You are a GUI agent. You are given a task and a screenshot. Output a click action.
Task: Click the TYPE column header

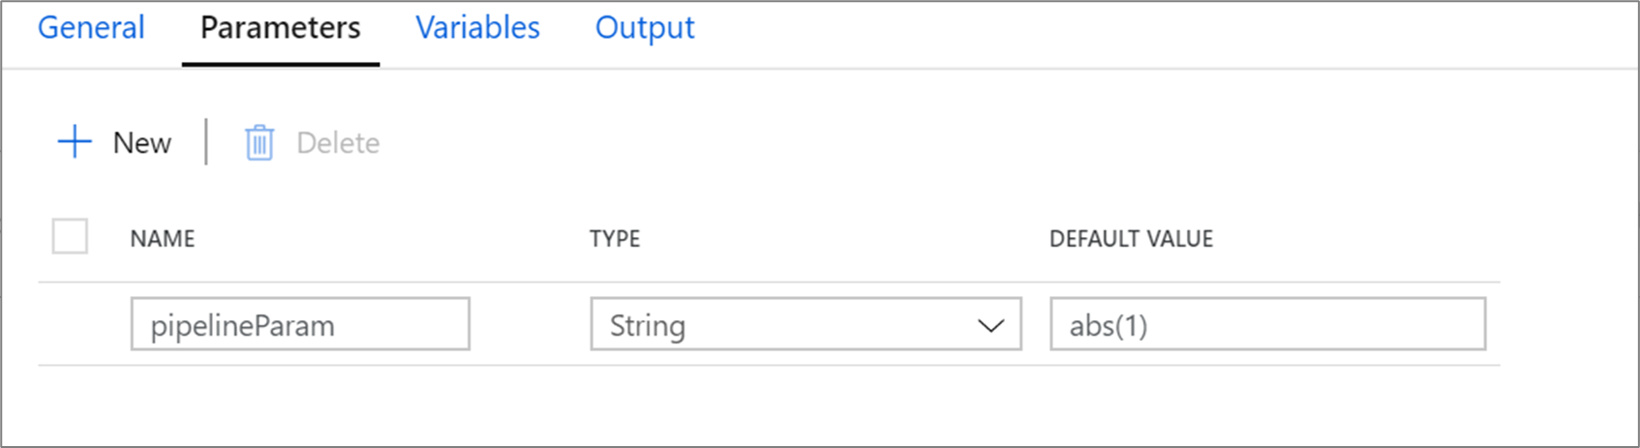coord(615,239)
